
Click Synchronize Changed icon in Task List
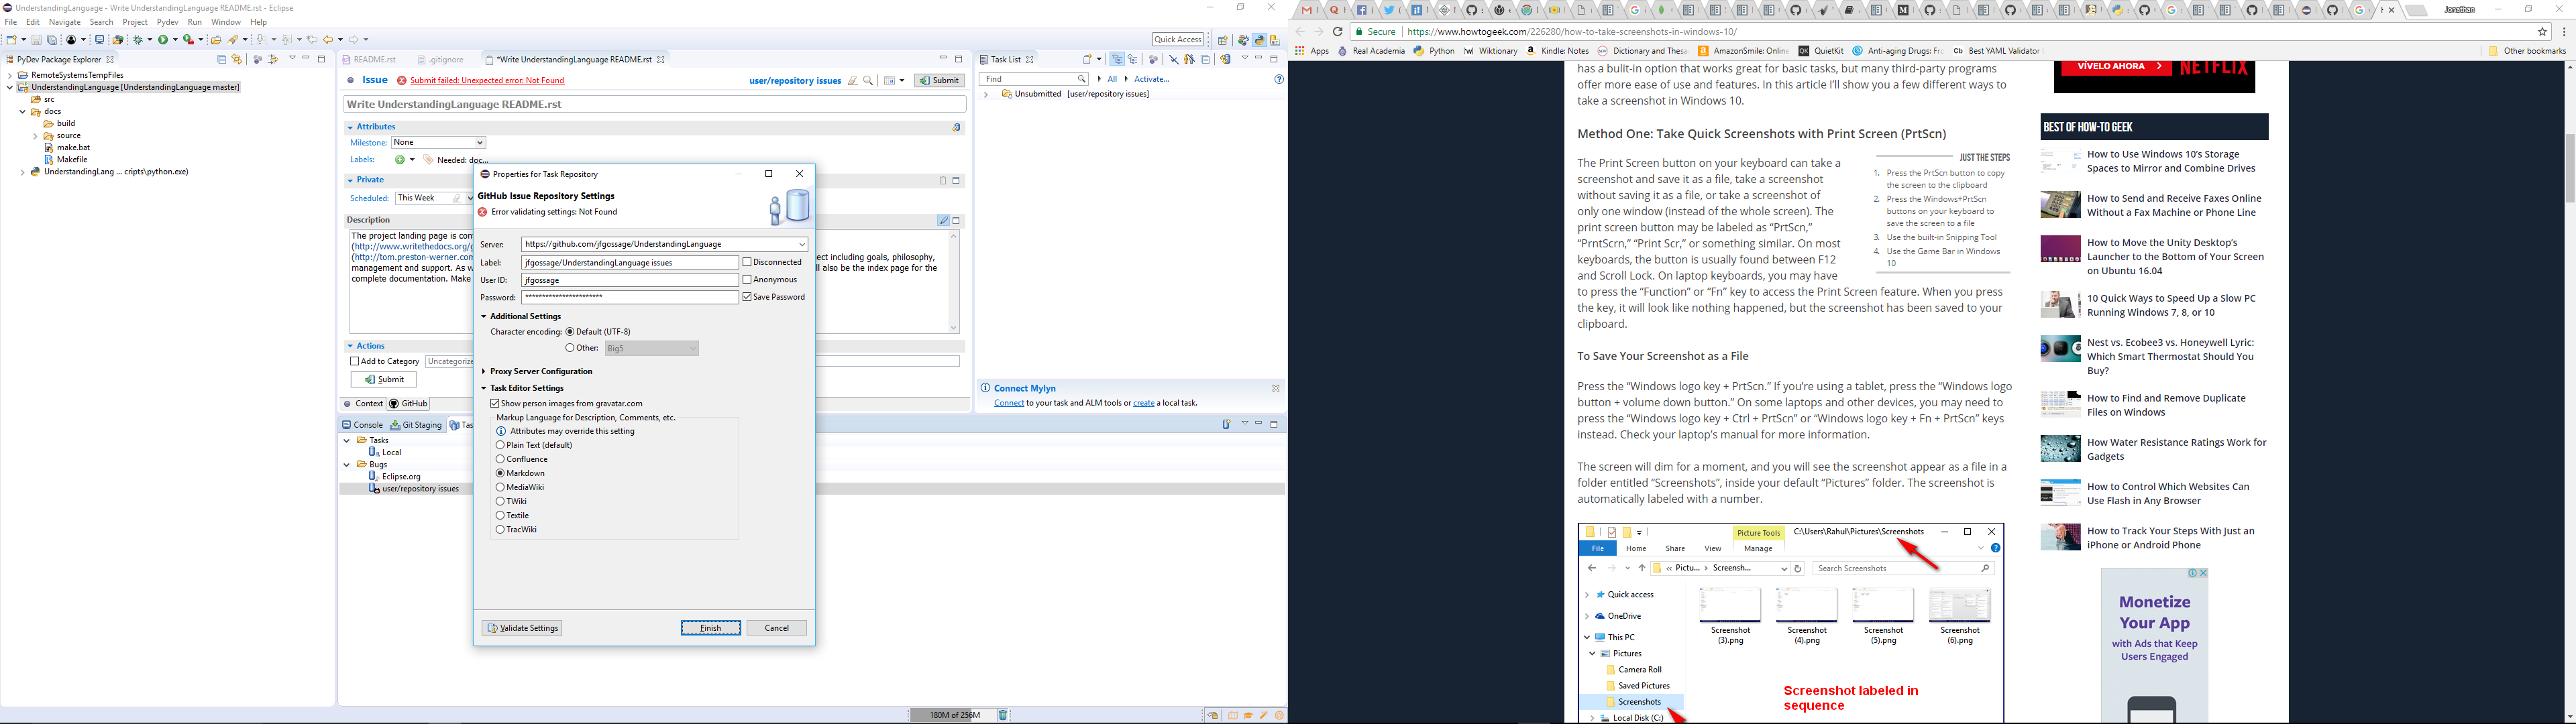tap(1226, 59)
